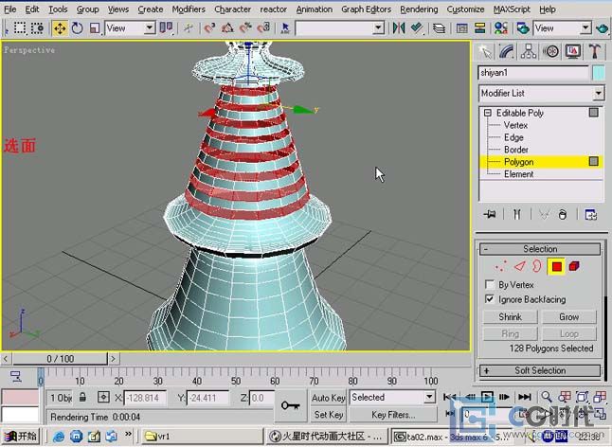This screenshot has height=447, width=612.
Task: Select Element sub-object icon in Selection
Action: tap(574, 266)
